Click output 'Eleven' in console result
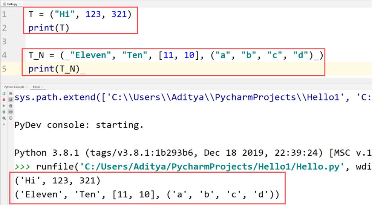Image resolution: width=386 pixels, height=205 pixels. coord(44,194)
